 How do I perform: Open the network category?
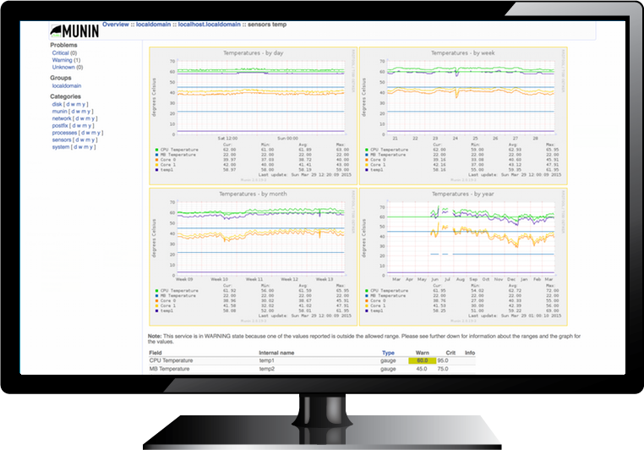coord(62,118)
